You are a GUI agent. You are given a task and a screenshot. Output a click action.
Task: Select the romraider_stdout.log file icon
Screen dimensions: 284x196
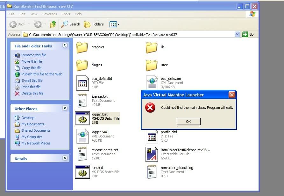click(152, 172)
